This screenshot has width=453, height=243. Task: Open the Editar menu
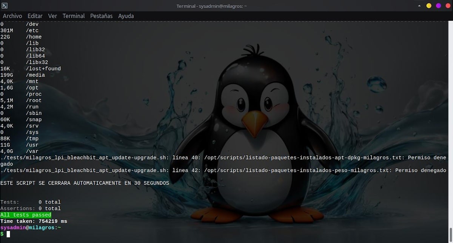point(35,16)
